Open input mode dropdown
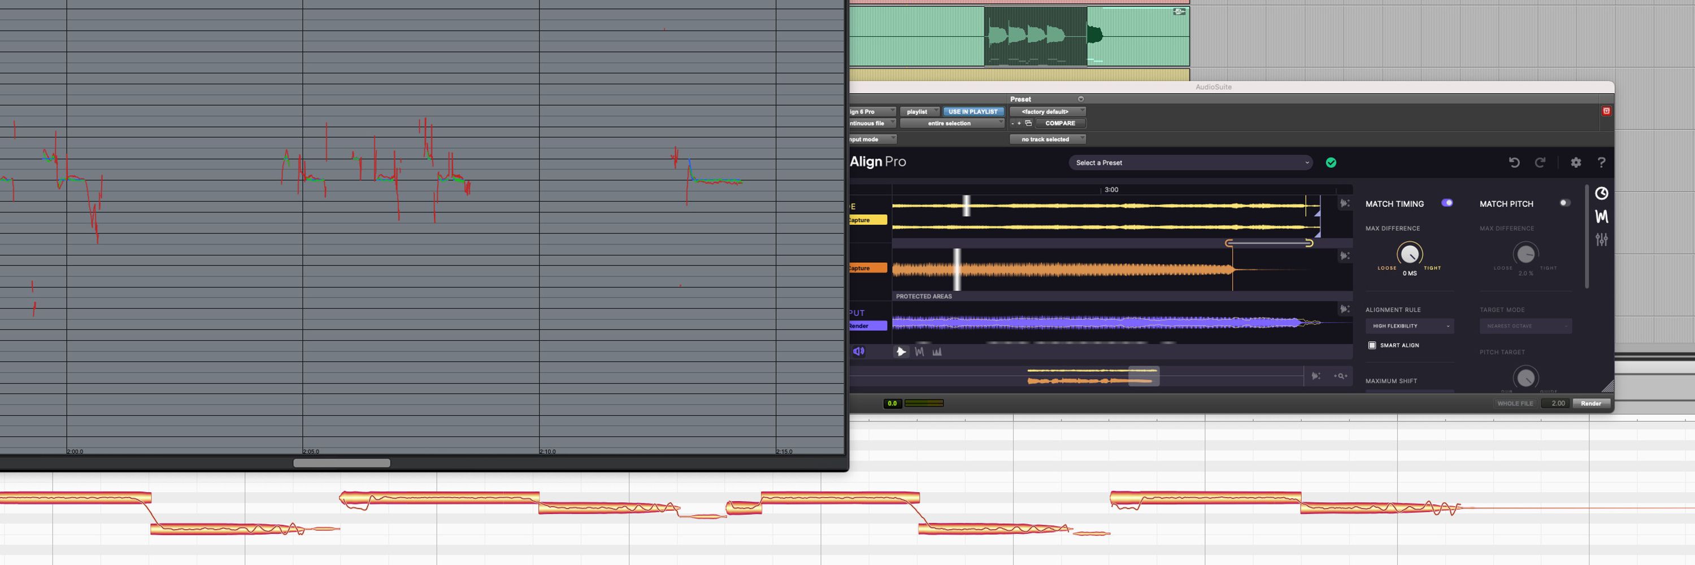 [x=872, y=140]
